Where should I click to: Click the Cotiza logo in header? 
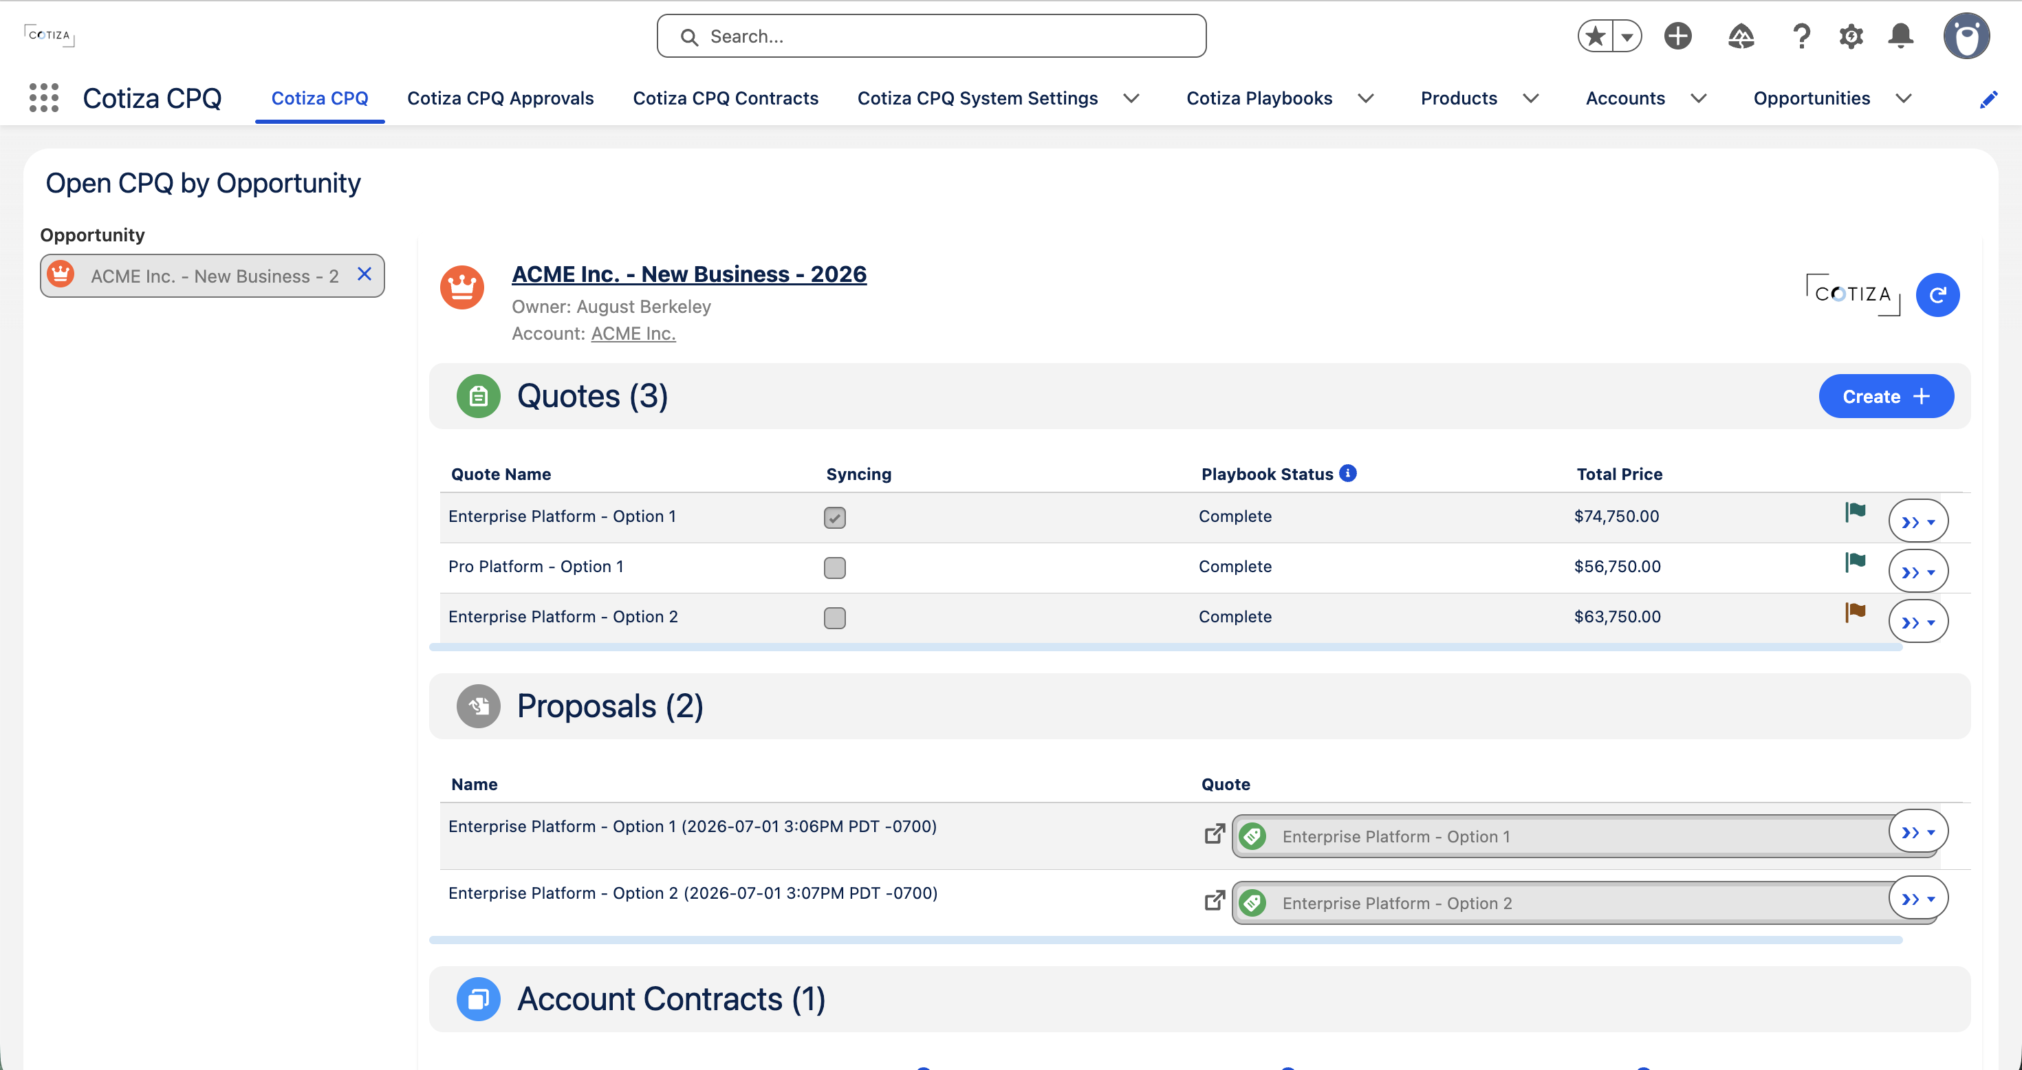[x=49, y=35]
